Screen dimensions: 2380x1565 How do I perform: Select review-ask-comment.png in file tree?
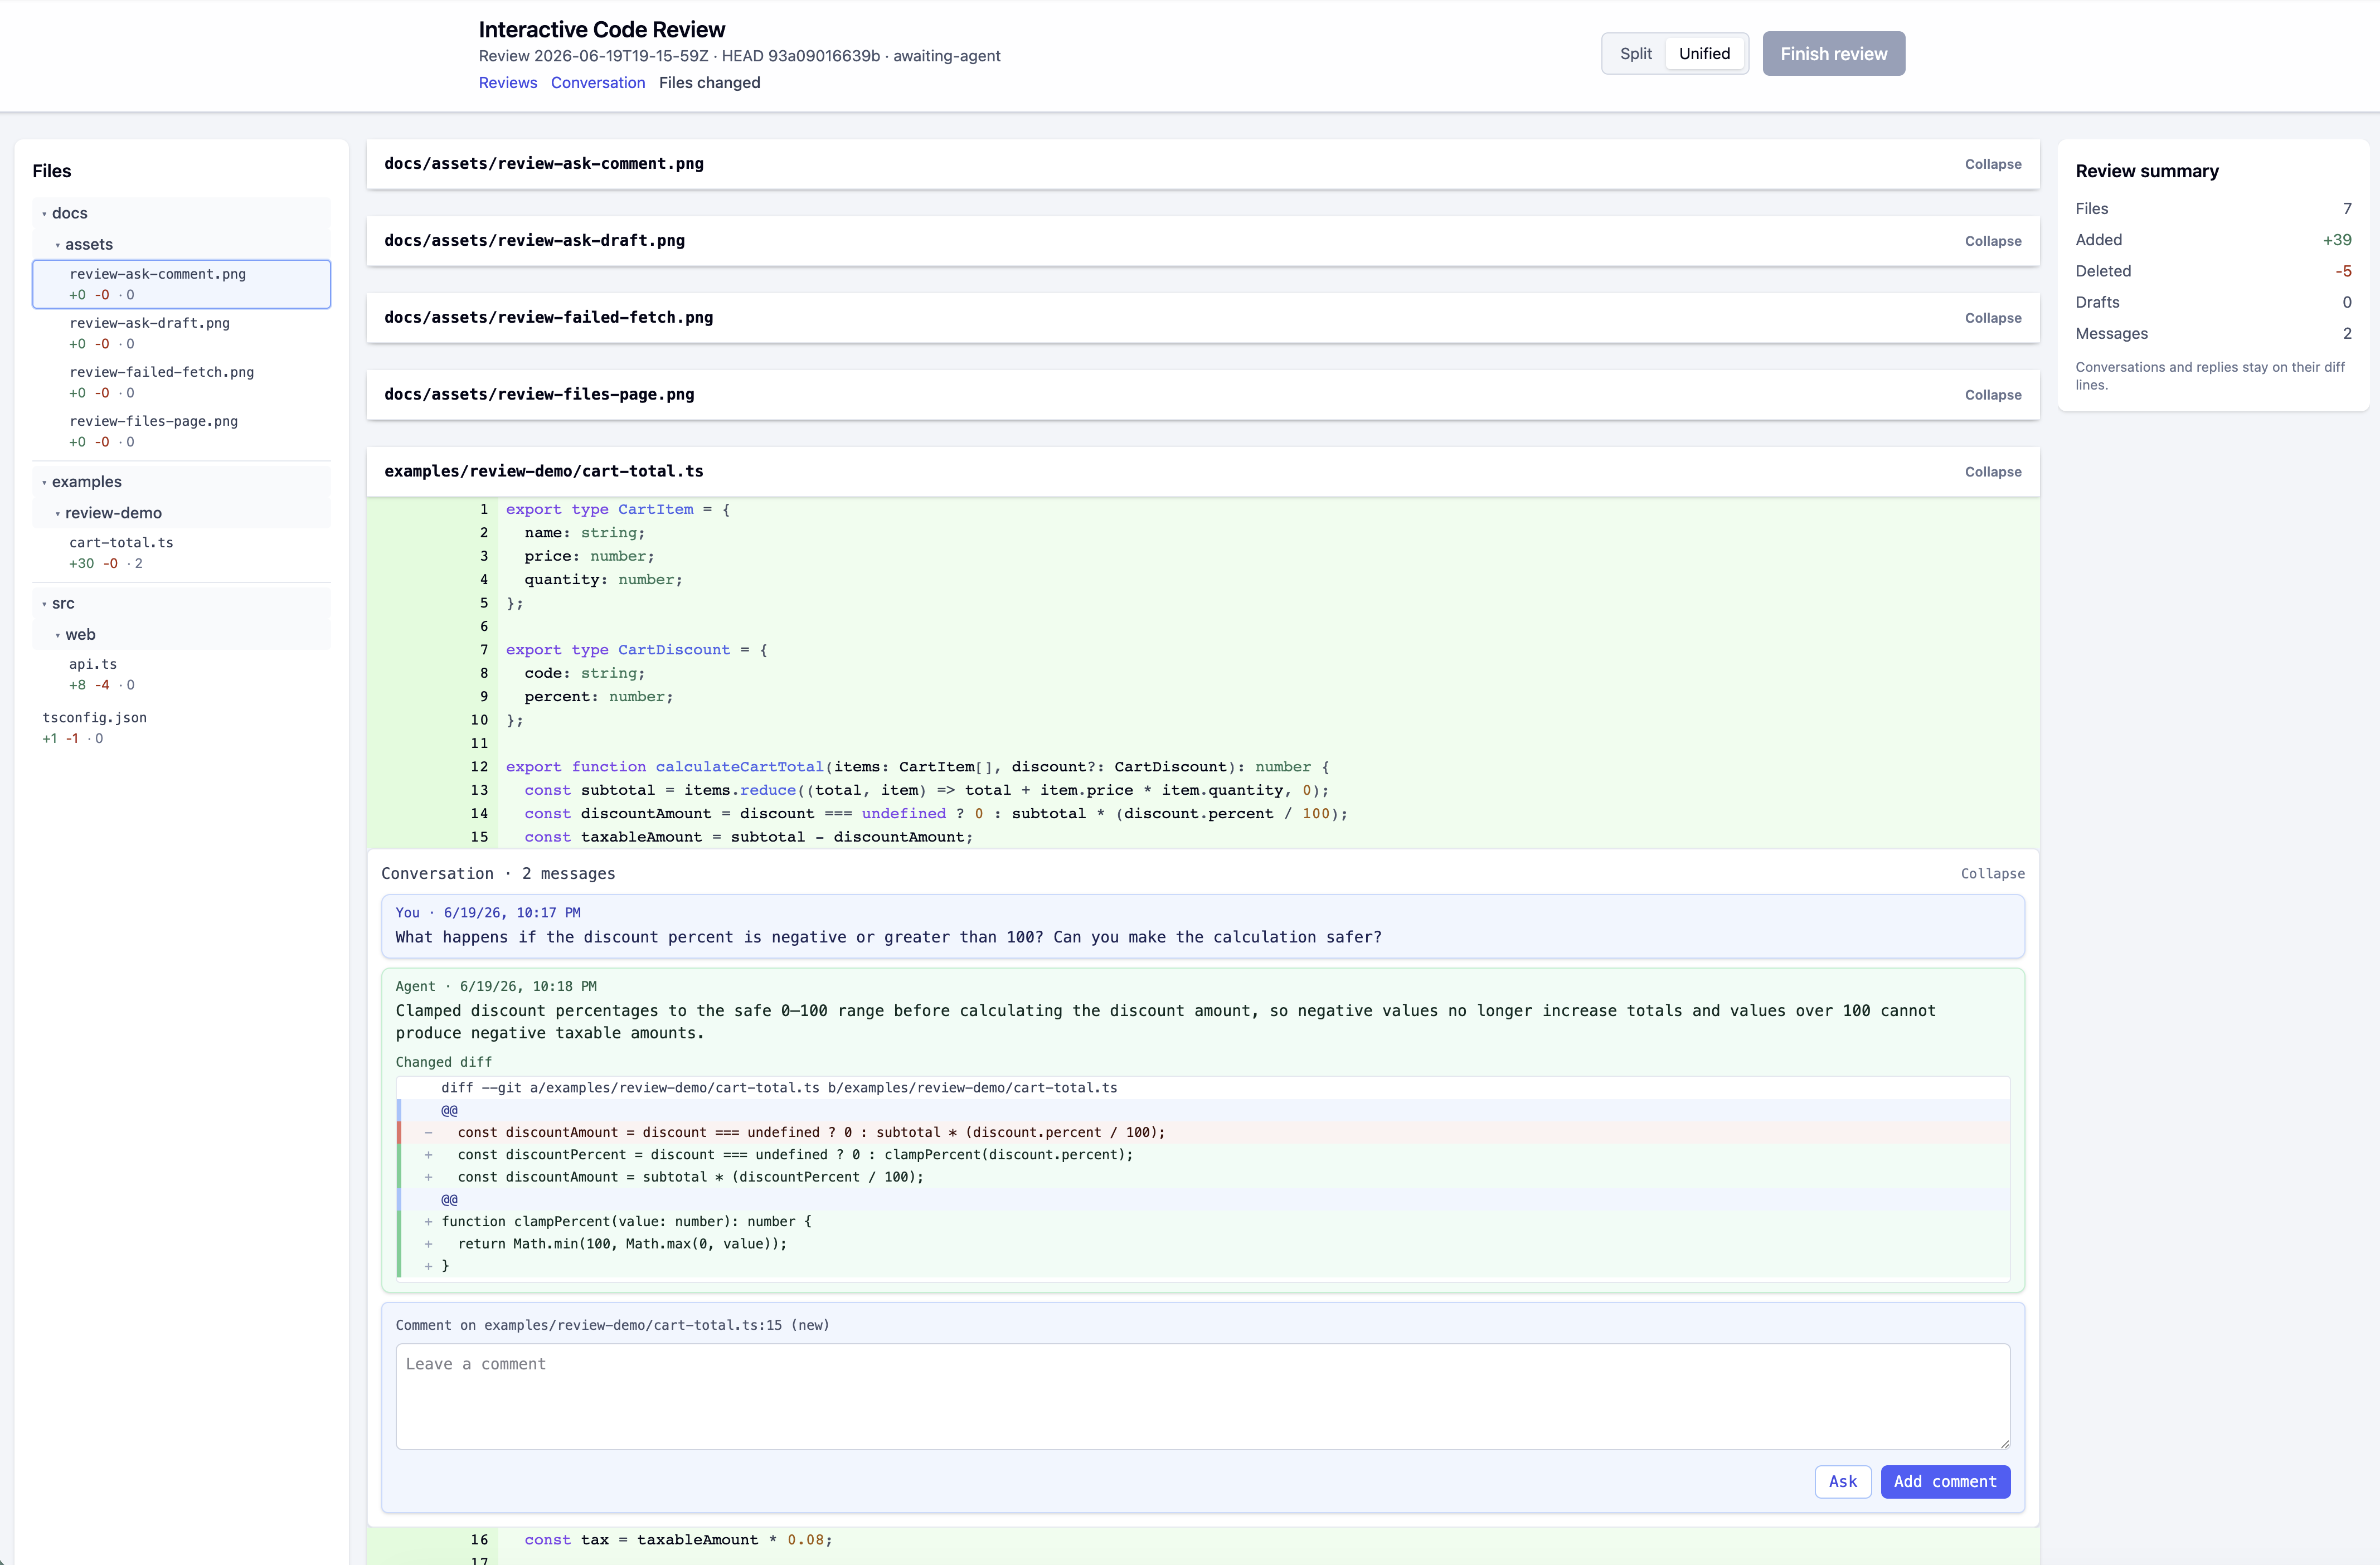[181, 284]
